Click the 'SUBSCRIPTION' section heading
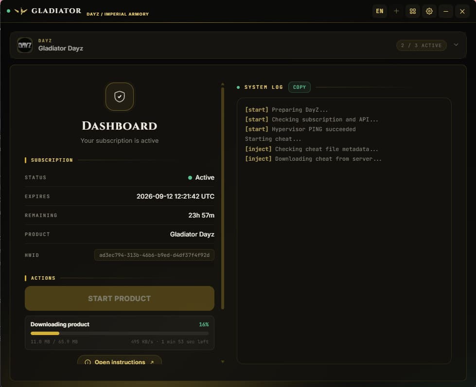 tap(52, 160)
